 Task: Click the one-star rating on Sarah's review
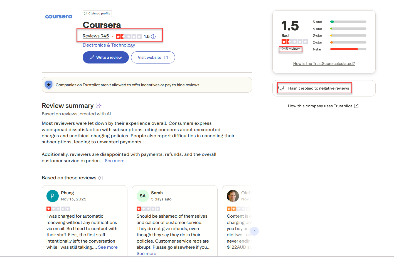coord(148,209)
